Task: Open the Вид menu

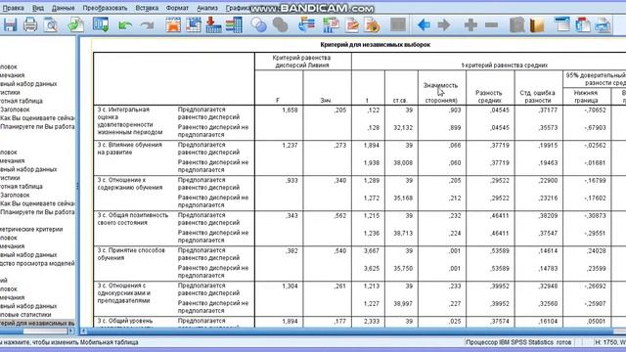Action: coord(38,8)
